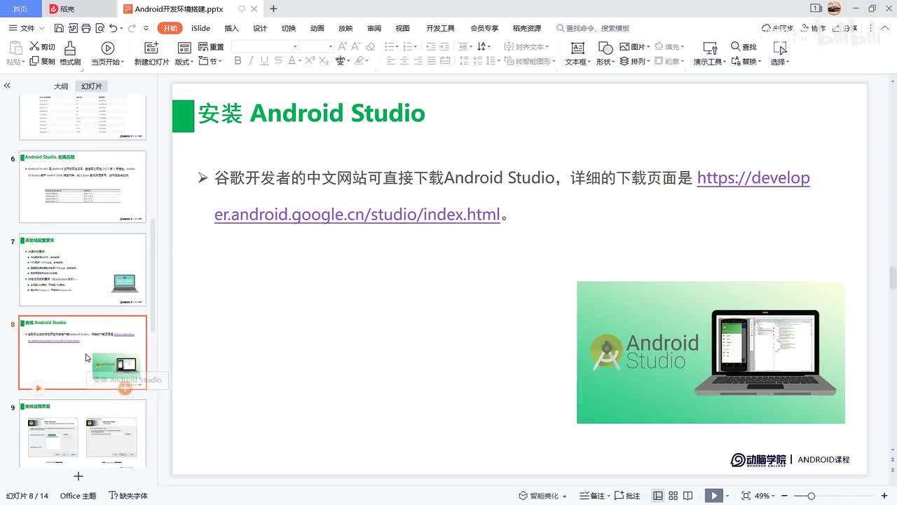Decrease font size icon
This screenshot has width=897, height=505.
(x=356, y=46)
